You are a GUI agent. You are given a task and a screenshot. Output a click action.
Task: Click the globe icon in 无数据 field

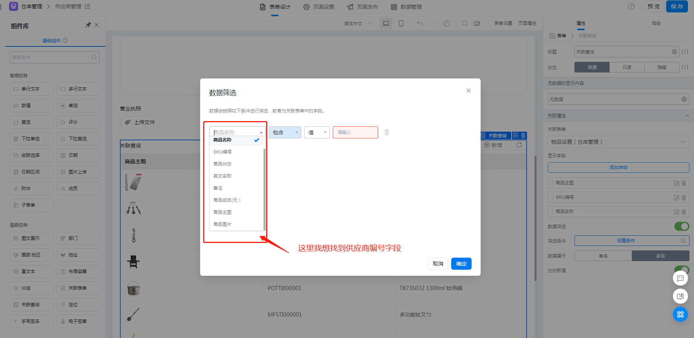click(x=684, y=99)
